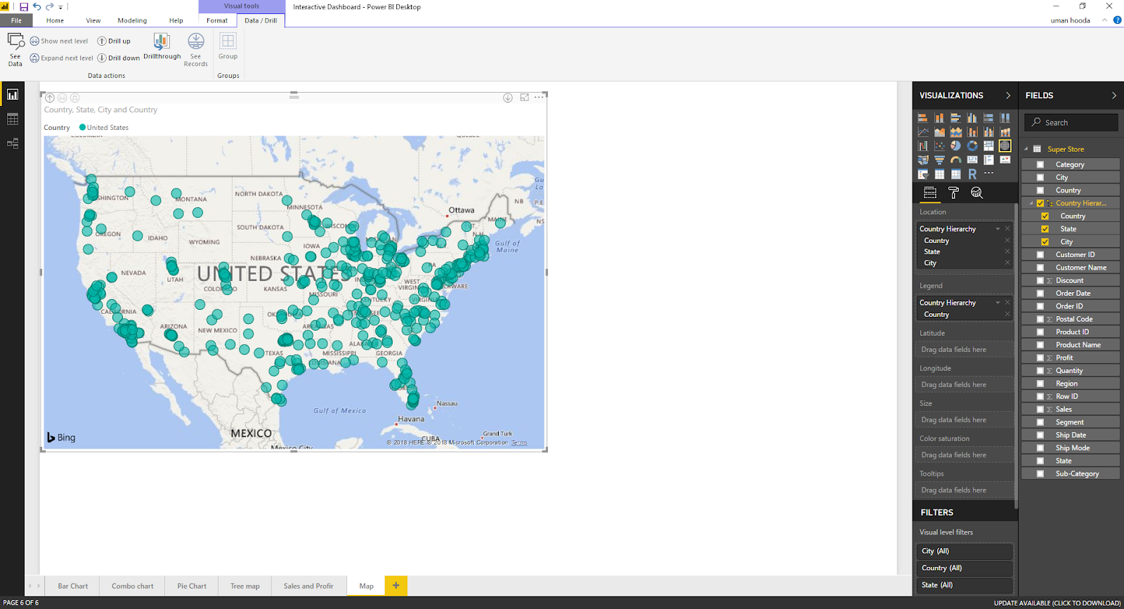
Task: Choose the donut chart visualization
Action: point(972,146)
